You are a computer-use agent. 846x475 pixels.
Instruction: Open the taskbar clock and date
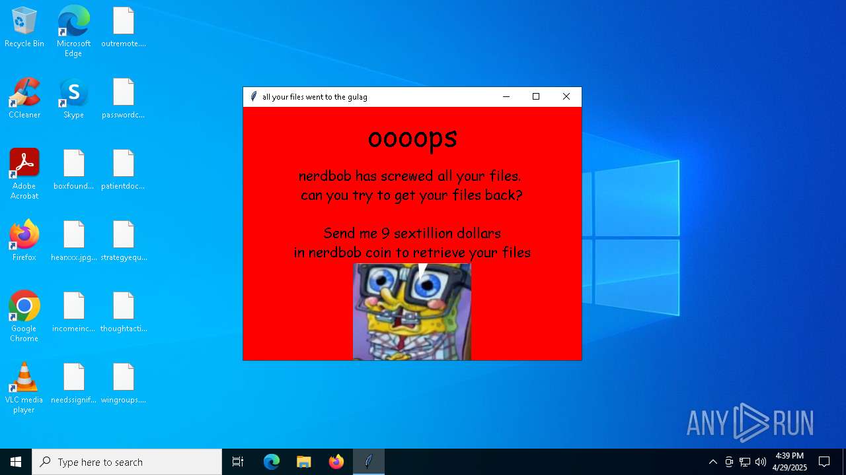click(790, 462)
